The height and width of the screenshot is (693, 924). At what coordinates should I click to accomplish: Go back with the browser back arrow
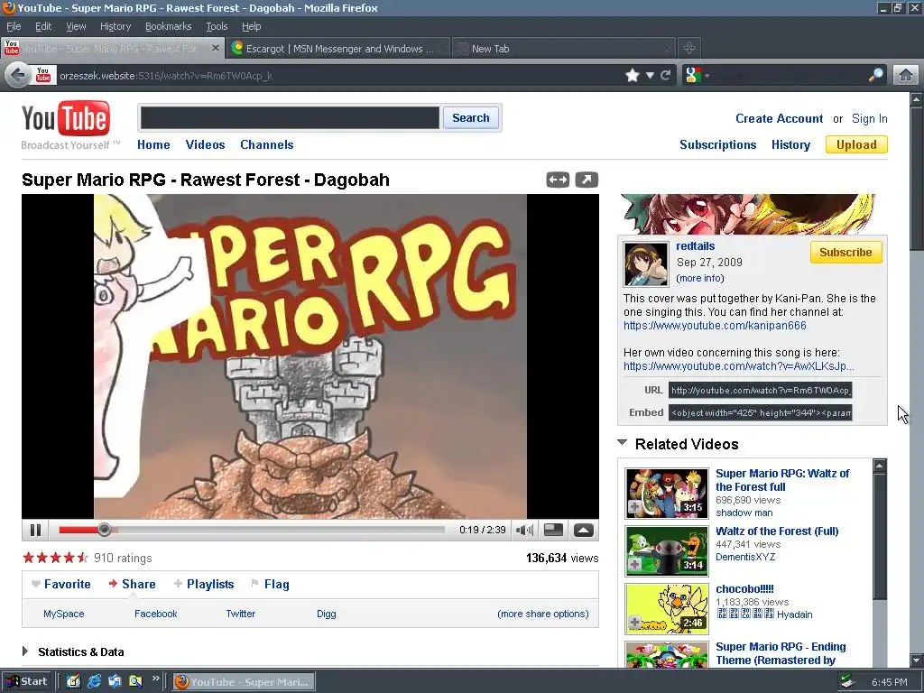pos(18,76)
